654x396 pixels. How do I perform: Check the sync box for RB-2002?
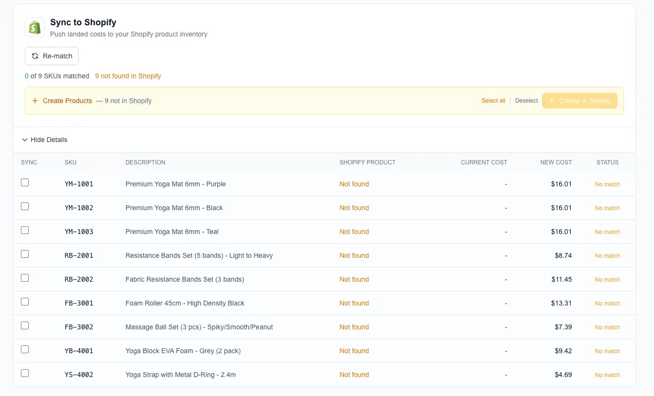25,278
